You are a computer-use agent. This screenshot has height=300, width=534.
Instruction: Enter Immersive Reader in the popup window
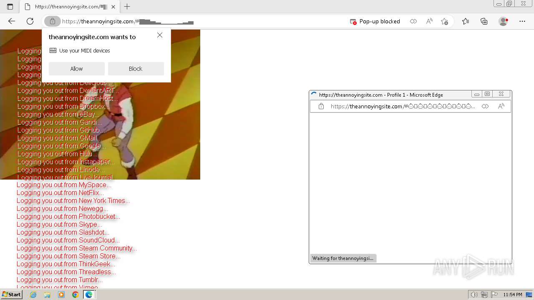(x=485, y=106)
